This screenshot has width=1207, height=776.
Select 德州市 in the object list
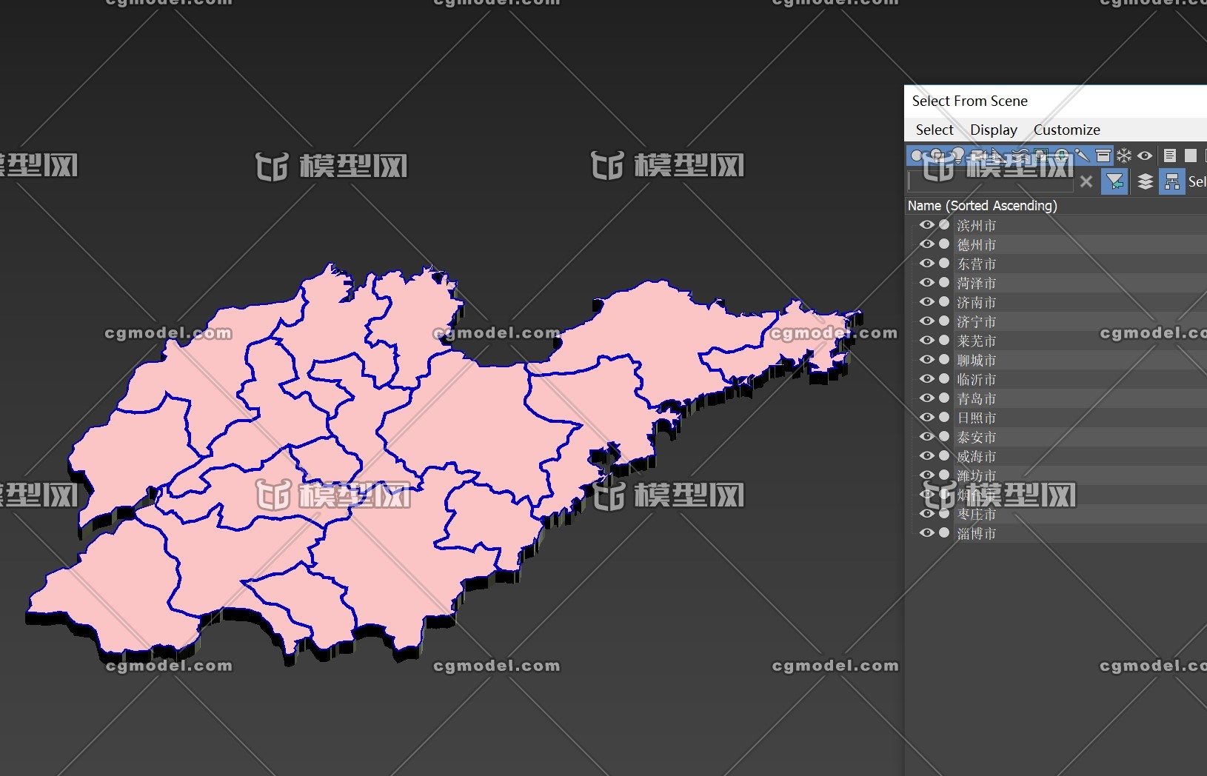pyautogui.click(x=976, y=244)
